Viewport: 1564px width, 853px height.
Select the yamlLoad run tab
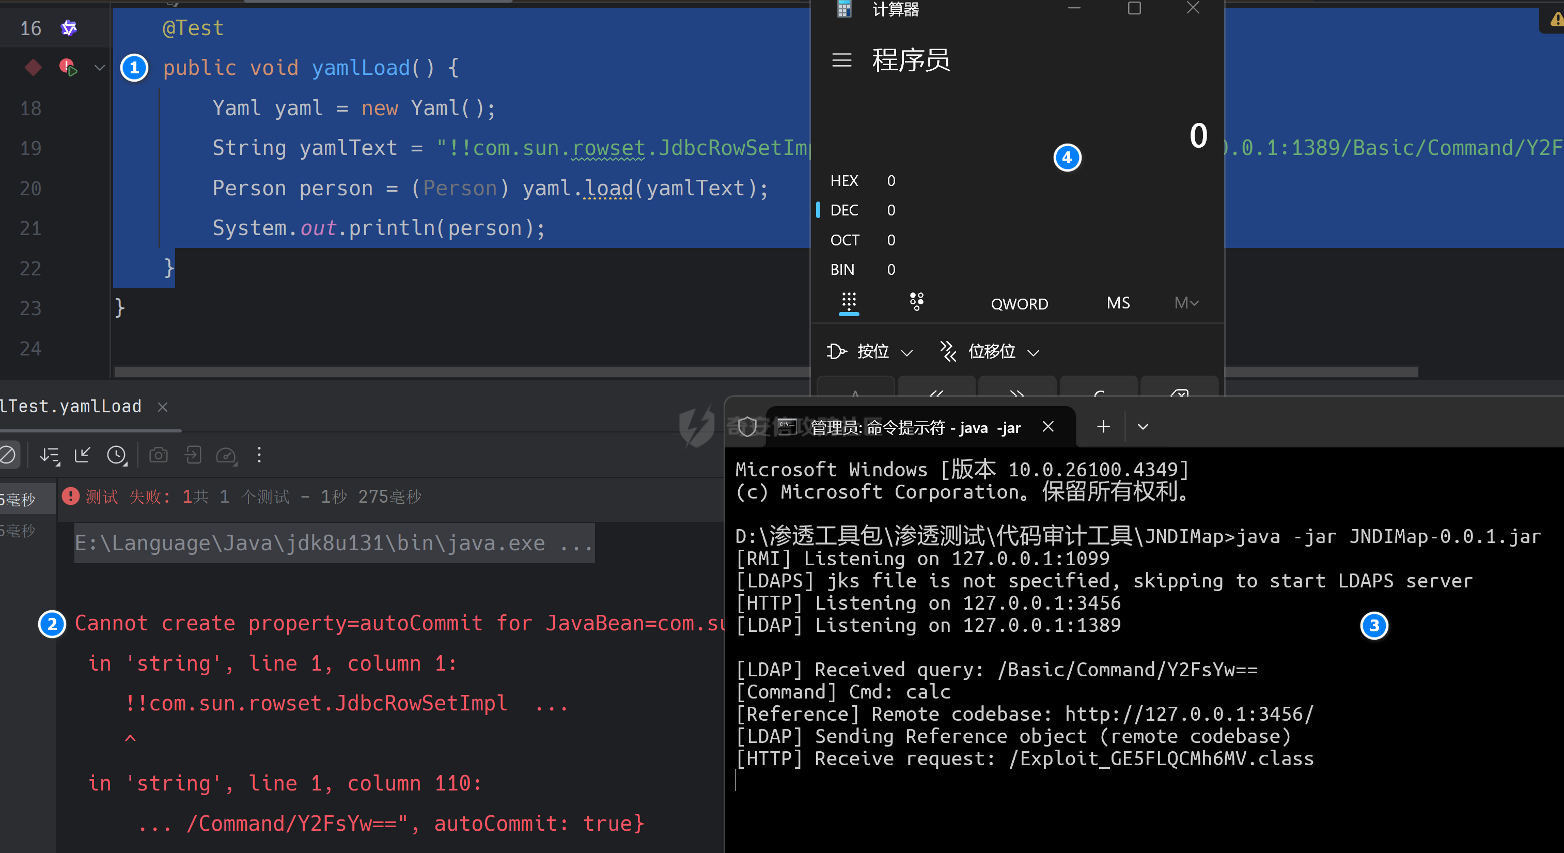[x=71, y=406]
